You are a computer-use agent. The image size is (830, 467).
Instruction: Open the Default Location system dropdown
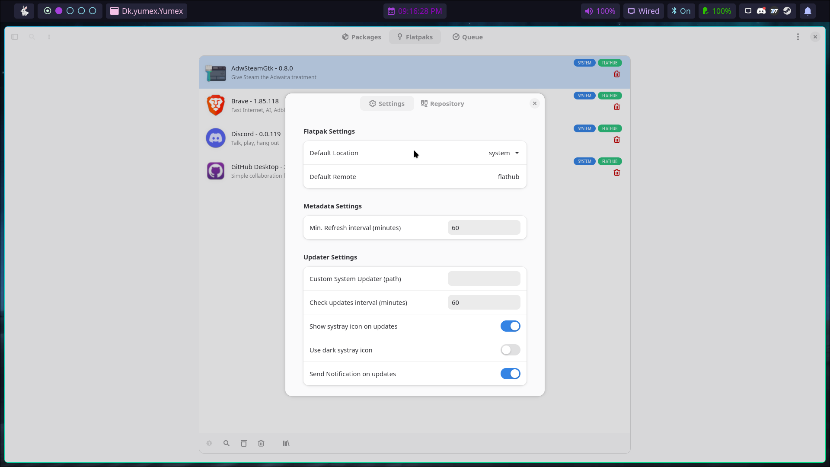click(504, 153)
